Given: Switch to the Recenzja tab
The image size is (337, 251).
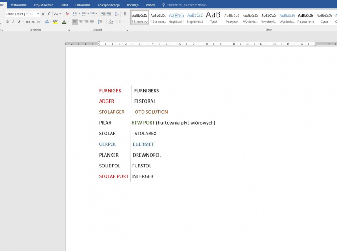Looking at the screenshot, I should [x=133, y=5].
